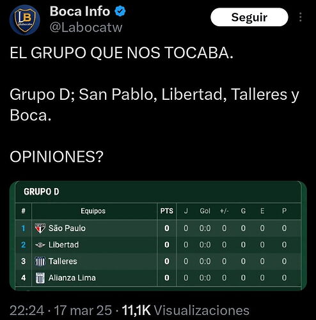This screenshot has width=316, height=320.
Task: Click the tweet text OPINIONES?
Action: click(x=56, y=157)
